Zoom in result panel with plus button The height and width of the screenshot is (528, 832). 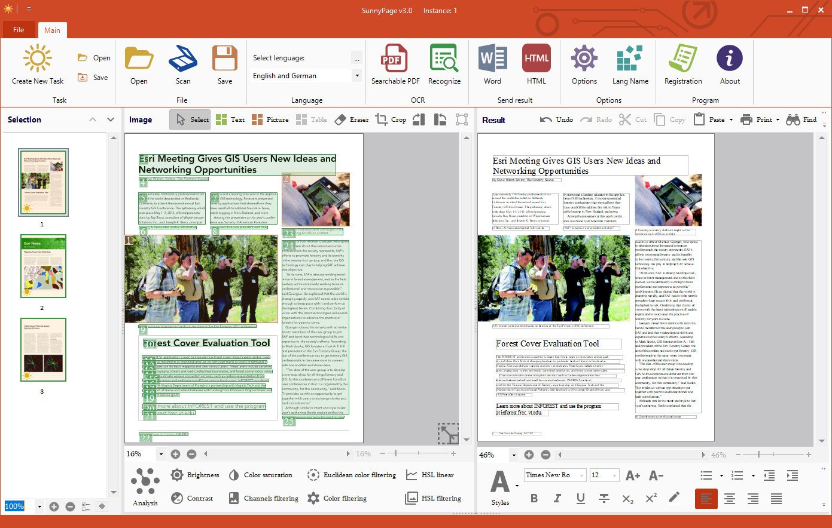[529, 455]
